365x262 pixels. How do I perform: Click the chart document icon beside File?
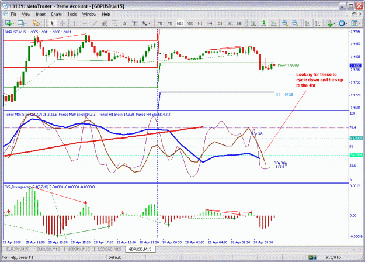pos(6,14)
